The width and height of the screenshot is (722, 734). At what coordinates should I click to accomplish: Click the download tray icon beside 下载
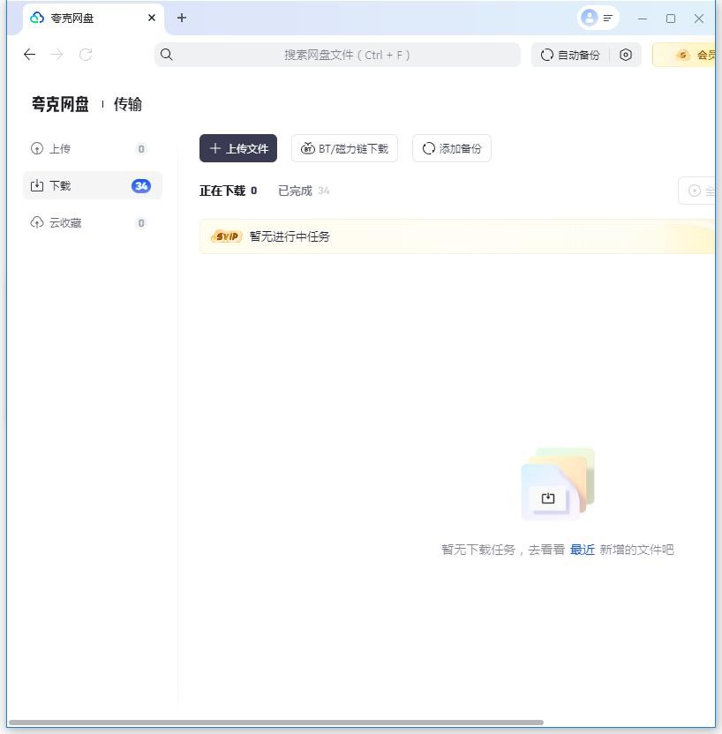point(36,186)
